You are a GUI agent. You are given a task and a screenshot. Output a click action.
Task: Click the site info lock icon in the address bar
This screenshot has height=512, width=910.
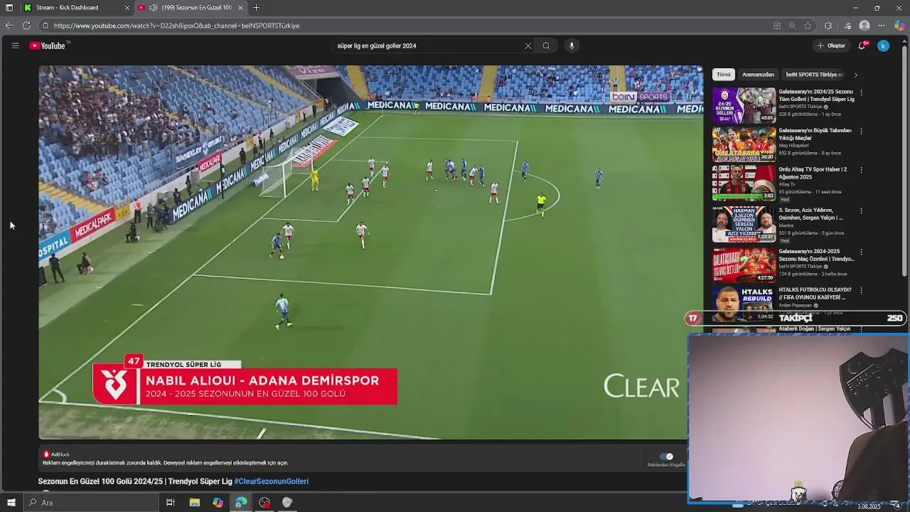45,26
